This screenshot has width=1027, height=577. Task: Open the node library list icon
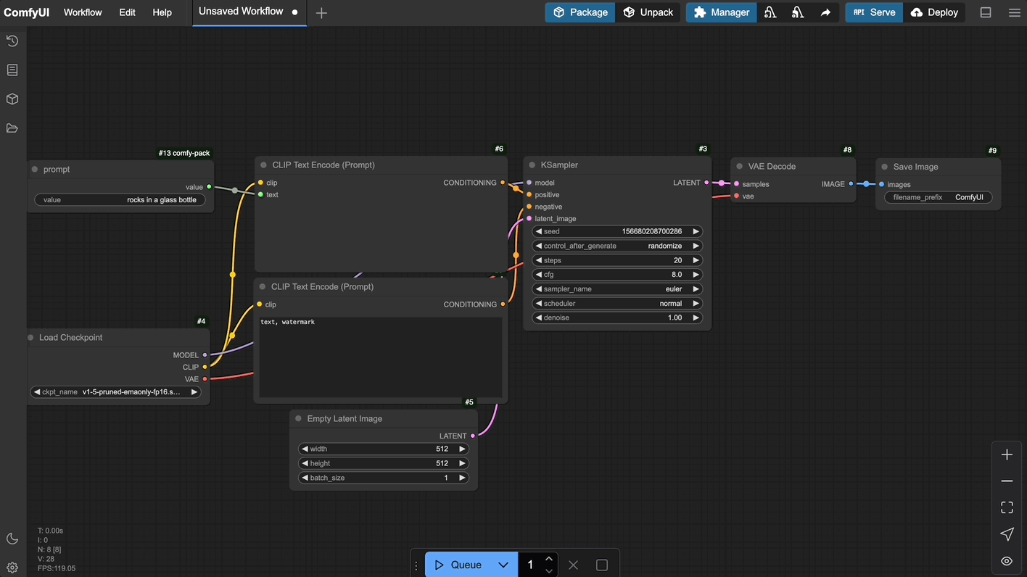coord(12,70)
